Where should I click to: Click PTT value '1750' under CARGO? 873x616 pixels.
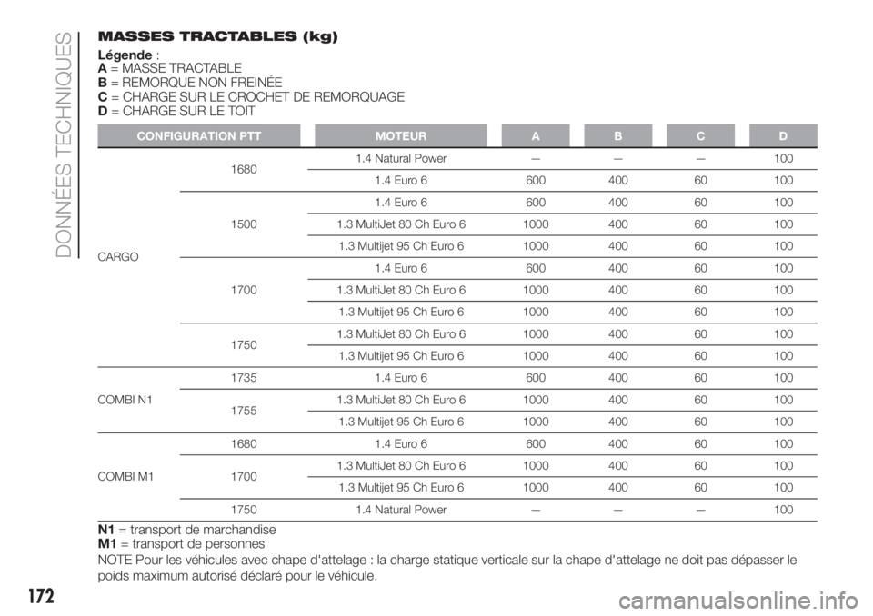(244, 345)
